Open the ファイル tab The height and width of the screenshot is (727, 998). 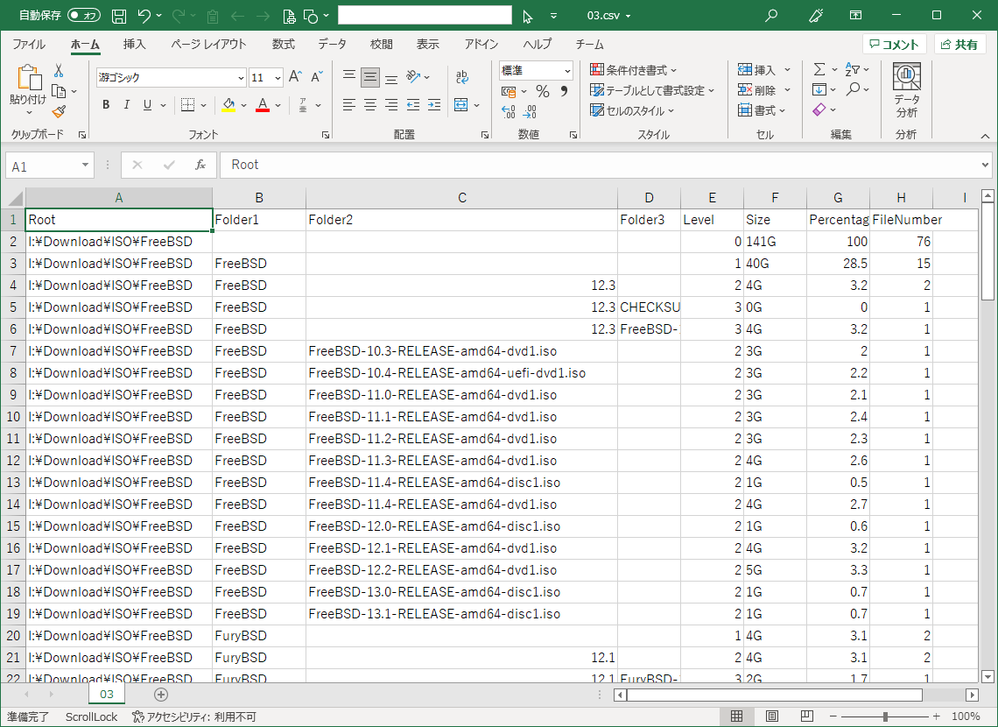[29, 44]
